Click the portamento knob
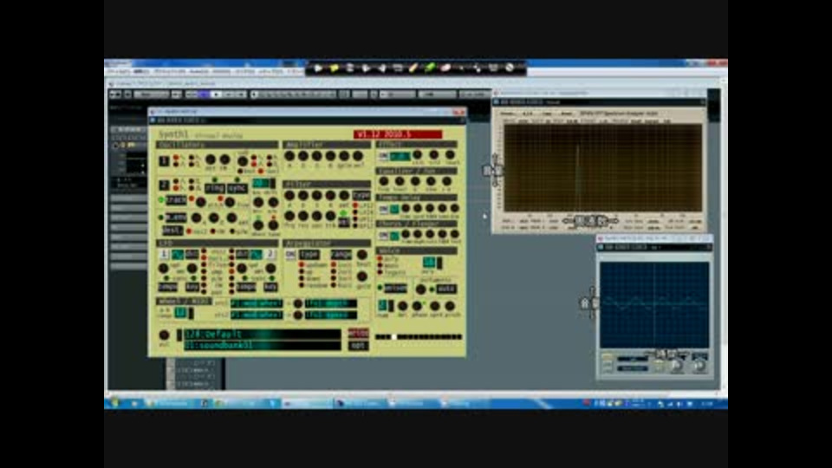This screenshot has width=832, height=468. pos(420,289)
